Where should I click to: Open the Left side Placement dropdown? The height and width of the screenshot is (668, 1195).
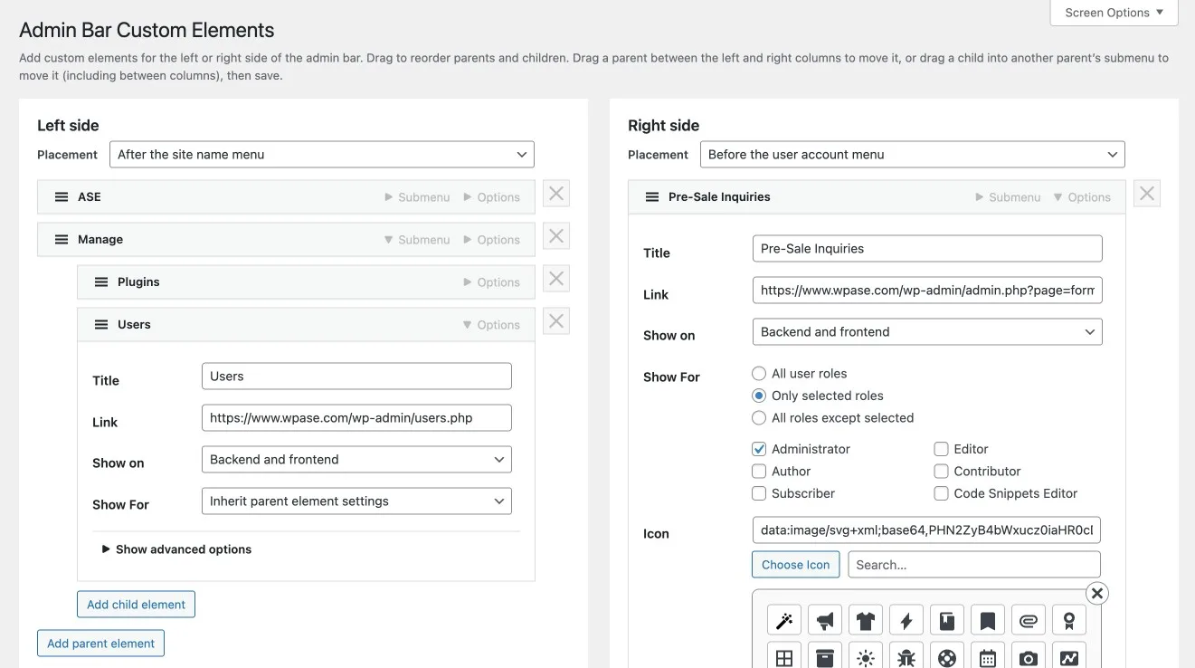322,155
